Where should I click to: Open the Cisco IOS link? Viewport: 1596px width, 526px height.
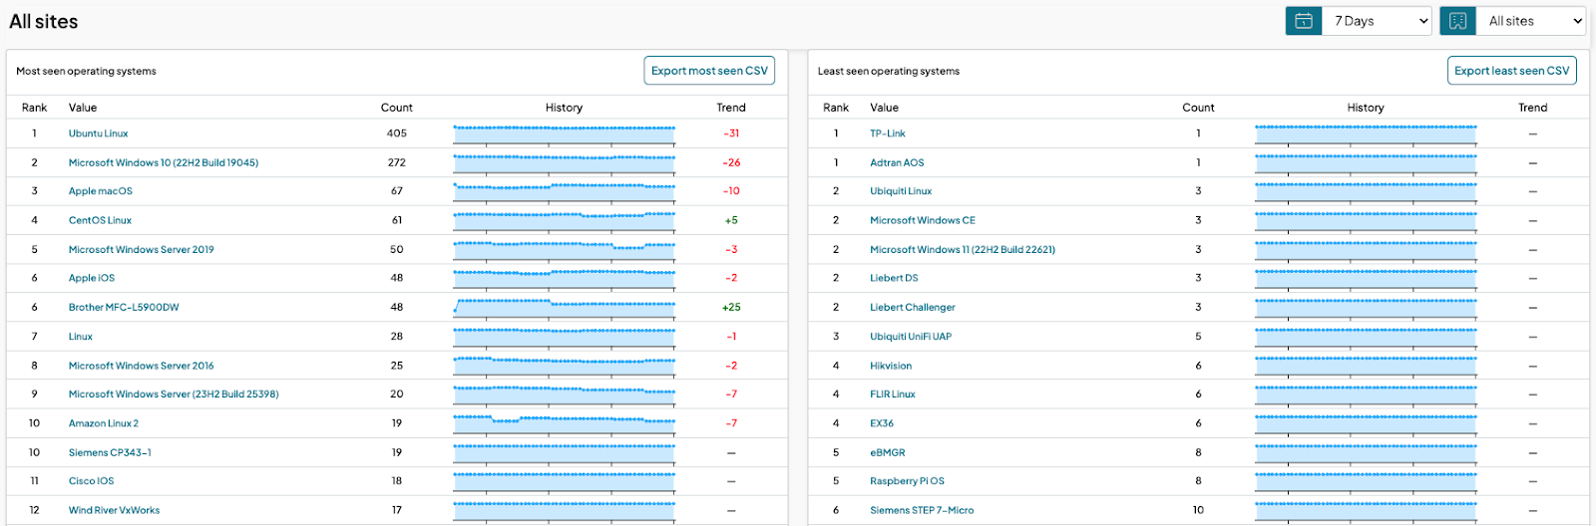point(91,481)
